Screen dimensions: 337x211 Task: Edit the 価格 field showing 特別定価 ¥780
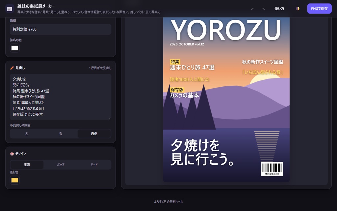click(61, 29)
